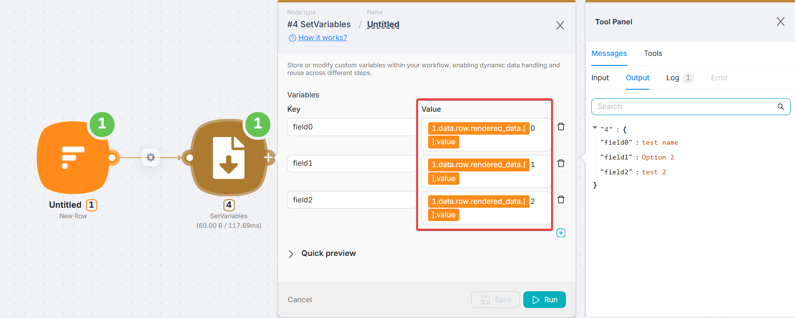The image size is (795, 318).
Task: Click the search magnifier icon in Tool Panel
Action: [x=781, y=106]
